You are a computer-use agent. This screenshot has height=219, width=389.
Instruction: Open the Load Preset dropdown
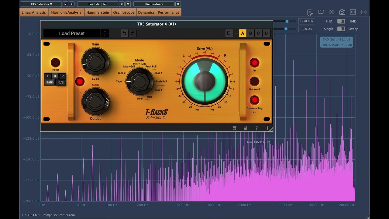[72, 33]
